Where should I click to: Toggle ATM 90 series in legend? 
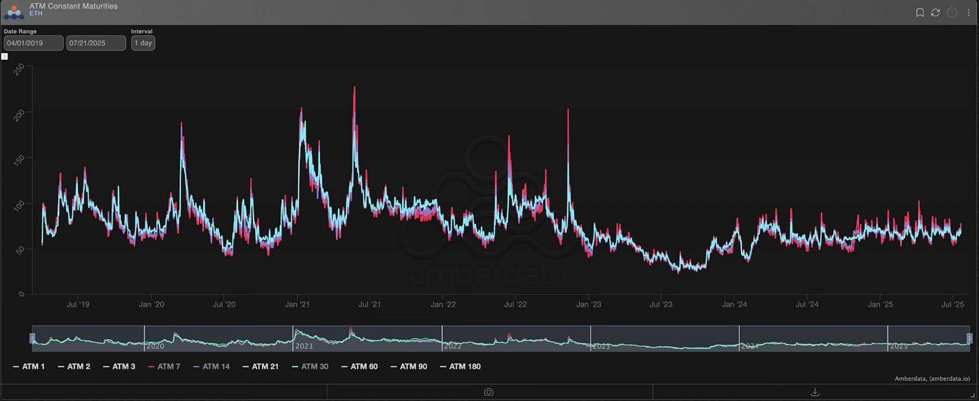point(408,367)
